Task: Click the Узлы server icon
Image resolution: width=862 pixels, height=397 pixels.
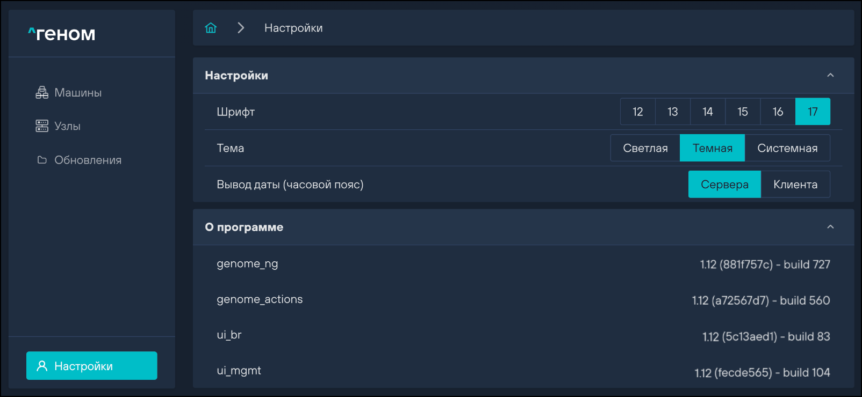Action: pos(42,126)
